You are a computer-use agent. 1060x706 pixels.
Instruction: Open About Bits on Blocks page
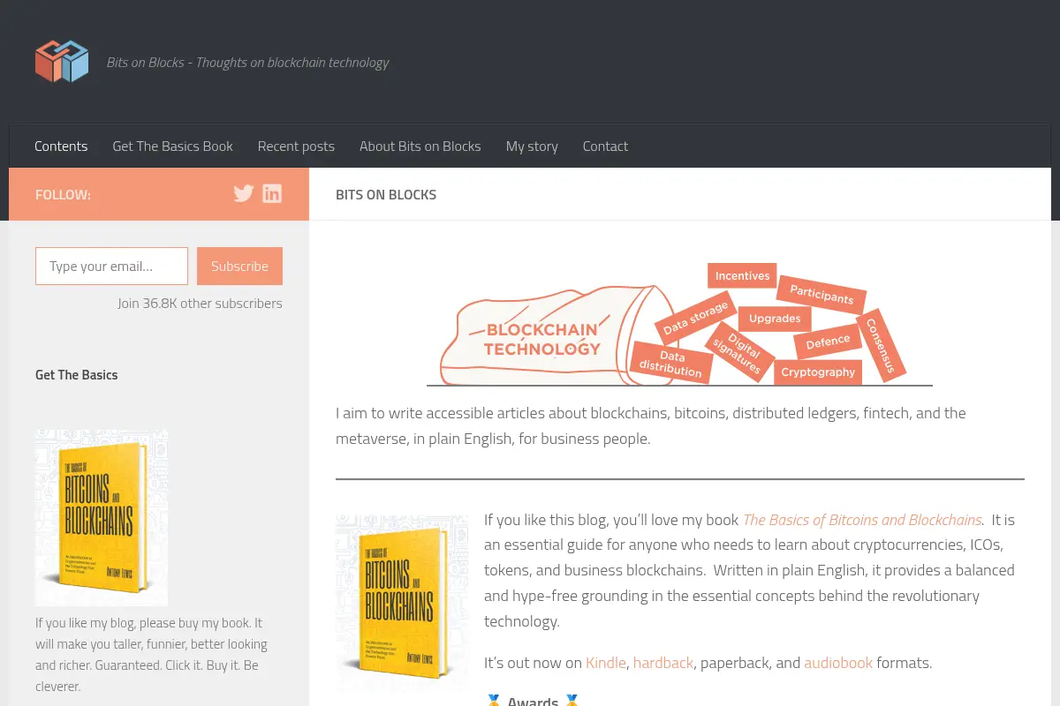tap(420, 146)
